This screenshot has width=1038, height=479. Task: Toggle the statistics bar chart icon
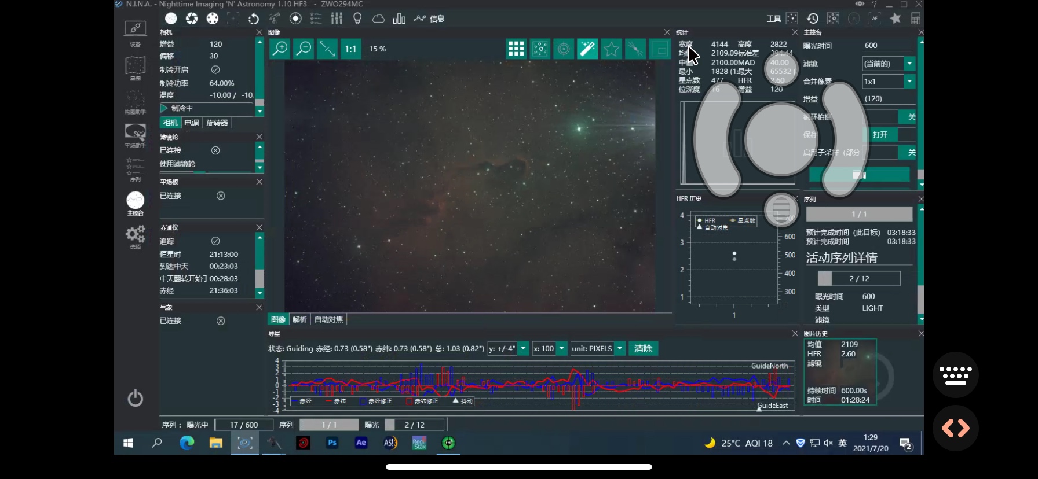coord(399,19)
